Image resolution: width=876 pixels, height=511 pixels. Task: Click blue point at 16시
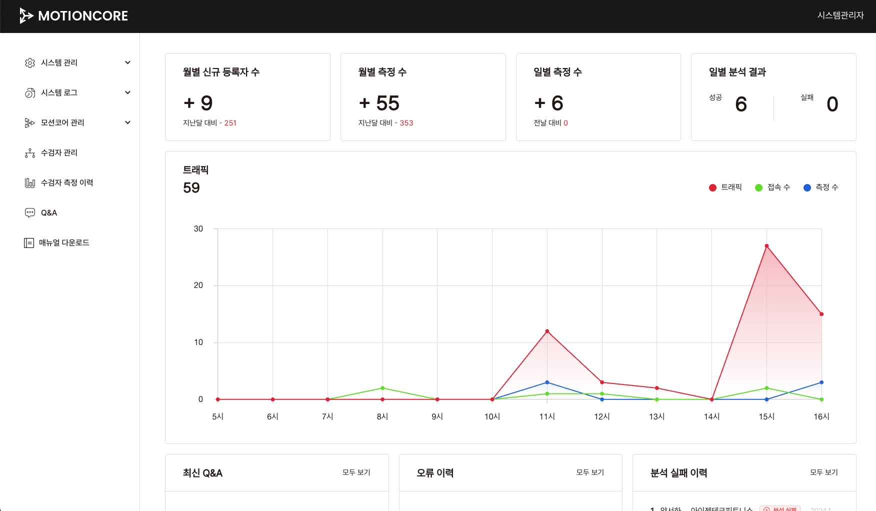click(821, 382)
